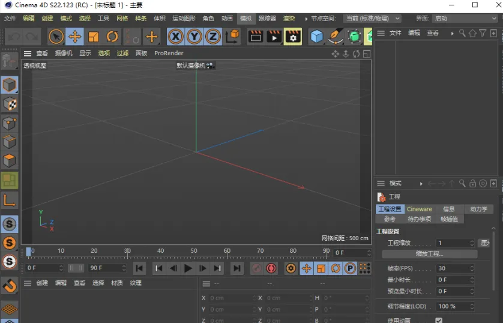
Task: Toggle the 使用动画 checkbox
Action: coord(439,320)
